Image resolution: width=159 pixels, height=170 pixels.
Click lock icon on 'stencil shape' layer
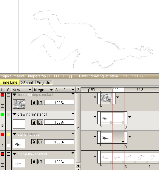click(x=34, y=142)
